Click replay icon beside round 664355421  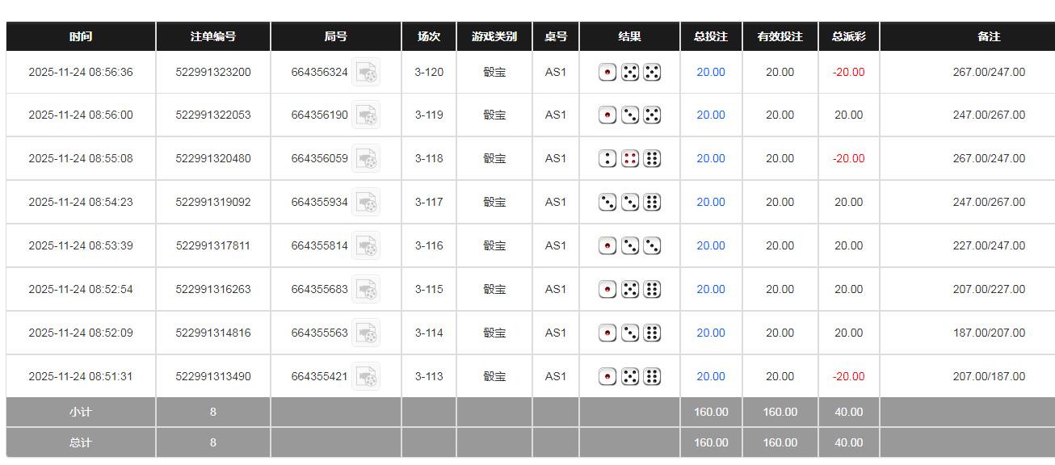[366, 377]
